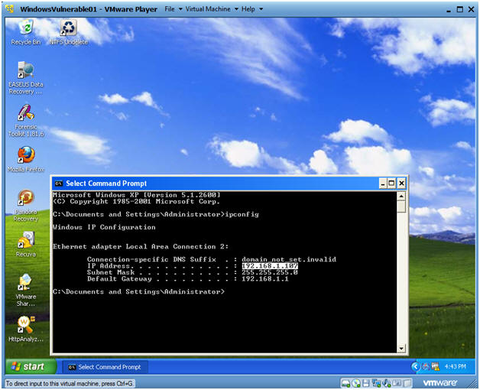Click the VMware window resize grip
This screenshot has width=480, height=390.
[x=472, y=384]
